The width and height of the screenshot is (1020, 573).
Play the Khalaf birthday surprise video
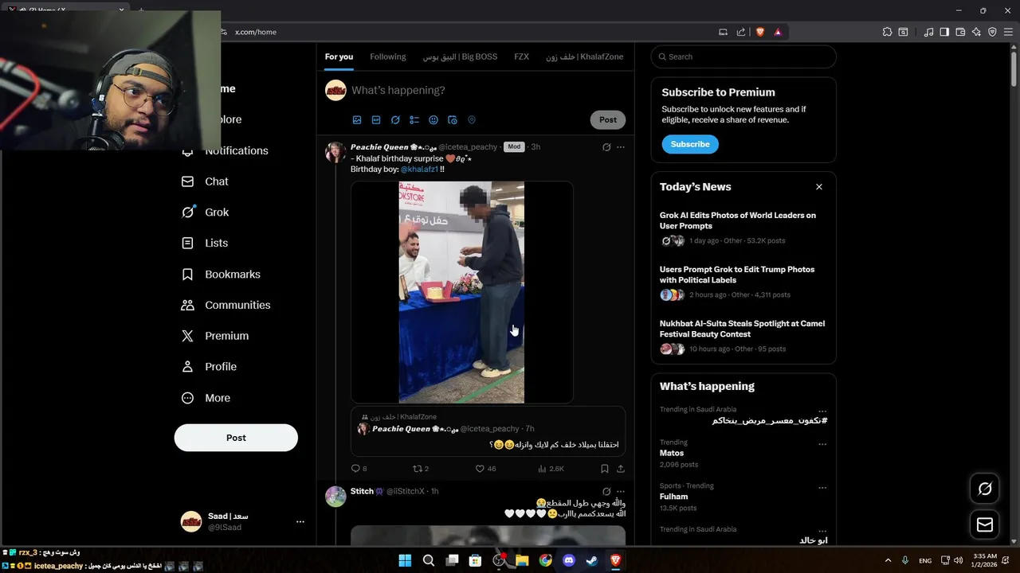tap(461, 292)
